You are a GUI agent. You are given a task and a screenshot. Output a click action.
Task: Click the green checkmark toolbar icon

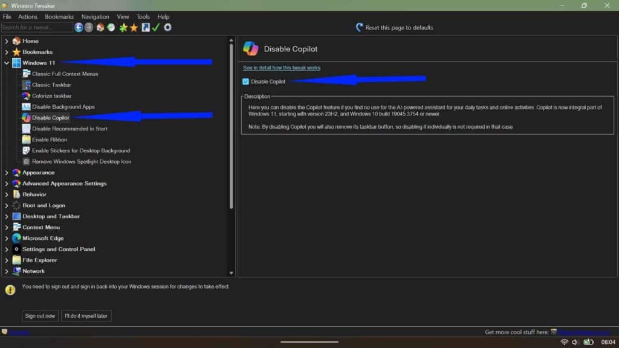(155, 27)
